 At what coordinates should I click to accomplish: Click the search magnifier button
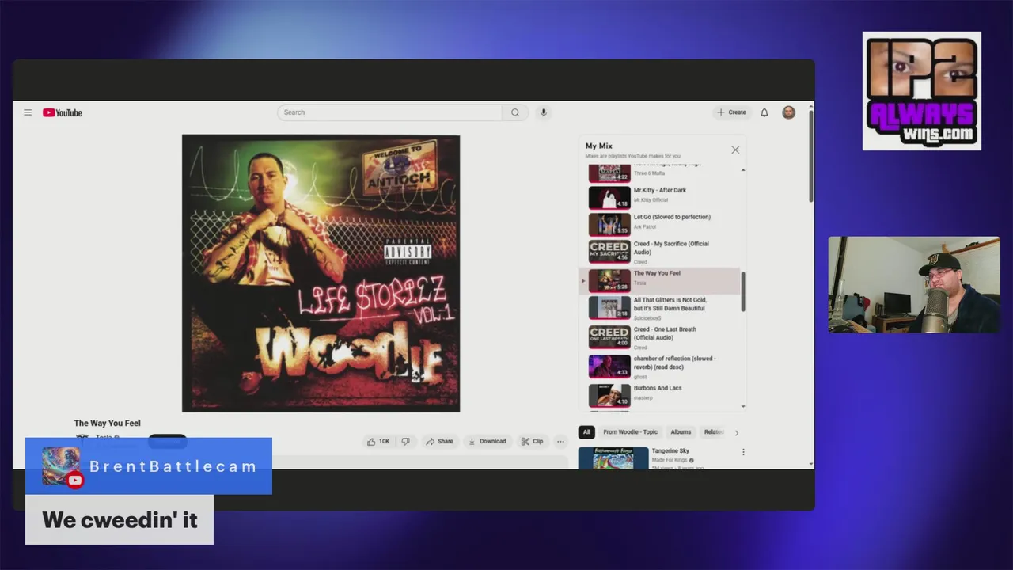tap(515, 112)
